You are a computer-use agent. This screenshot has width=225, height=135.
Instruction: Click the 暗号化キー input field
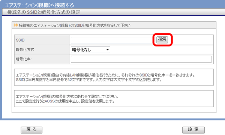[x=141, y=59]
